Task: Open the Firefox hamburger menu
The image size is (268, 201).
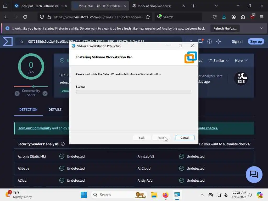Action: (262, 17)
